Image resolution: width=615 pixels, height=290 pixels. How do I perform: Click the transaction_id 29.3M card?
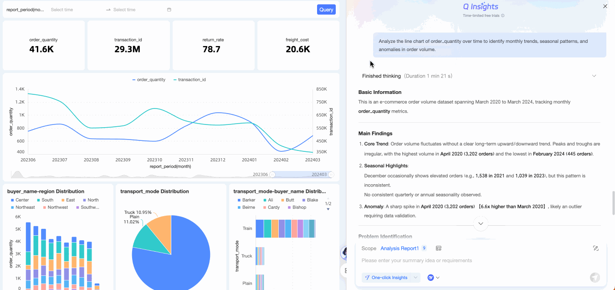coord(128,44)
